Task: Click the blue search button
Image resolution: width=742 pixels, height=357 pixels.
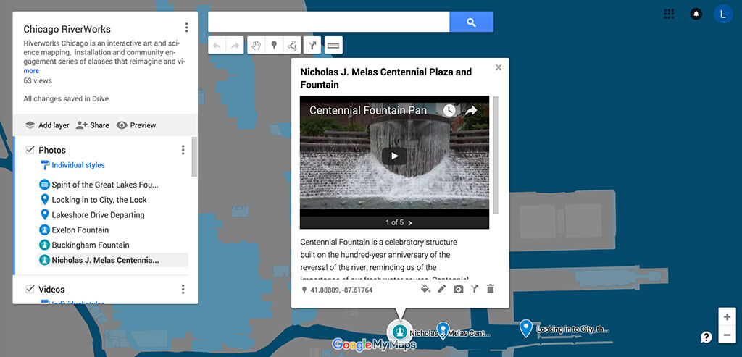Action: click(471, 22)
